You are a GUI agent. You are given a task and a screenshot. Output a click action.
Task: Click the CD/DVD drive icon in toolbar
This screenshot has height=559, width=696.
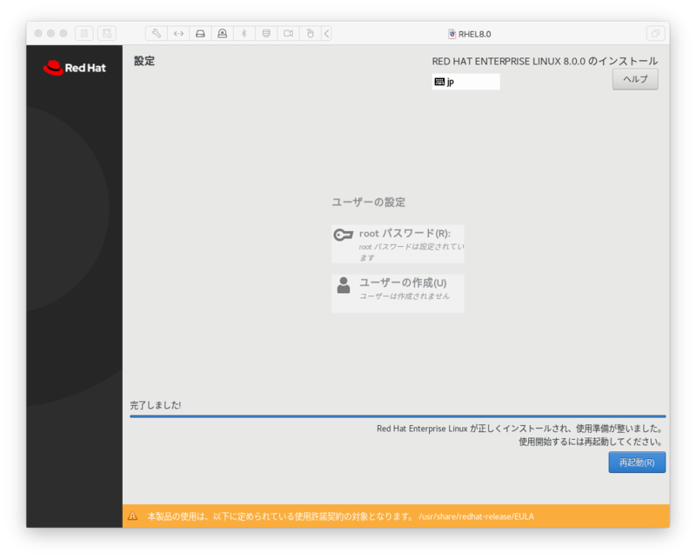point(223,33)
